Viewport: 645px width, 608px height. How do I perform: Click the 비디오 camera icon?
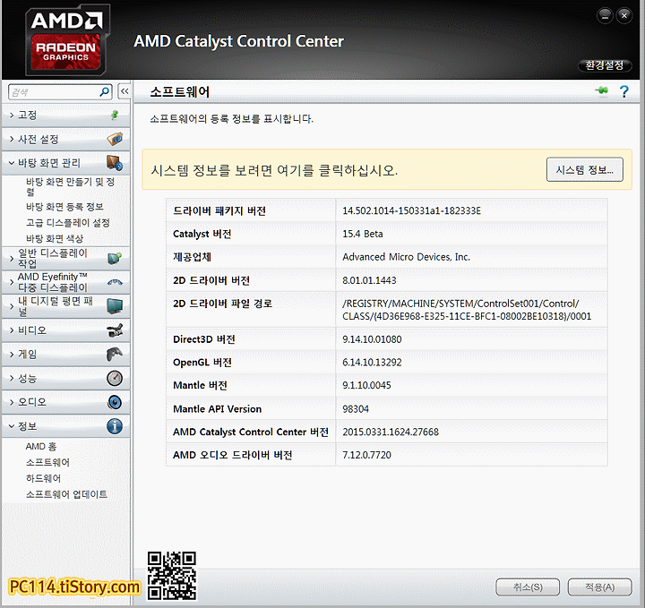pyautogui.click(x=115, y=330)
